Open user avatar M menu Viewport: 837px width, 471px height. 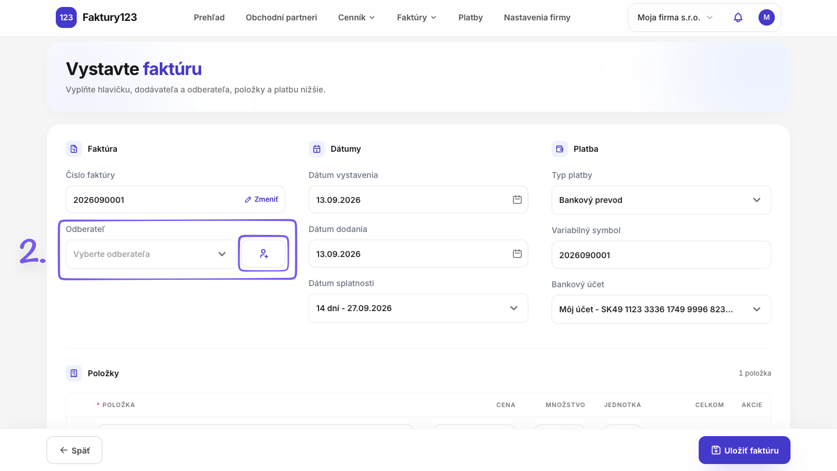coord(767,17)
